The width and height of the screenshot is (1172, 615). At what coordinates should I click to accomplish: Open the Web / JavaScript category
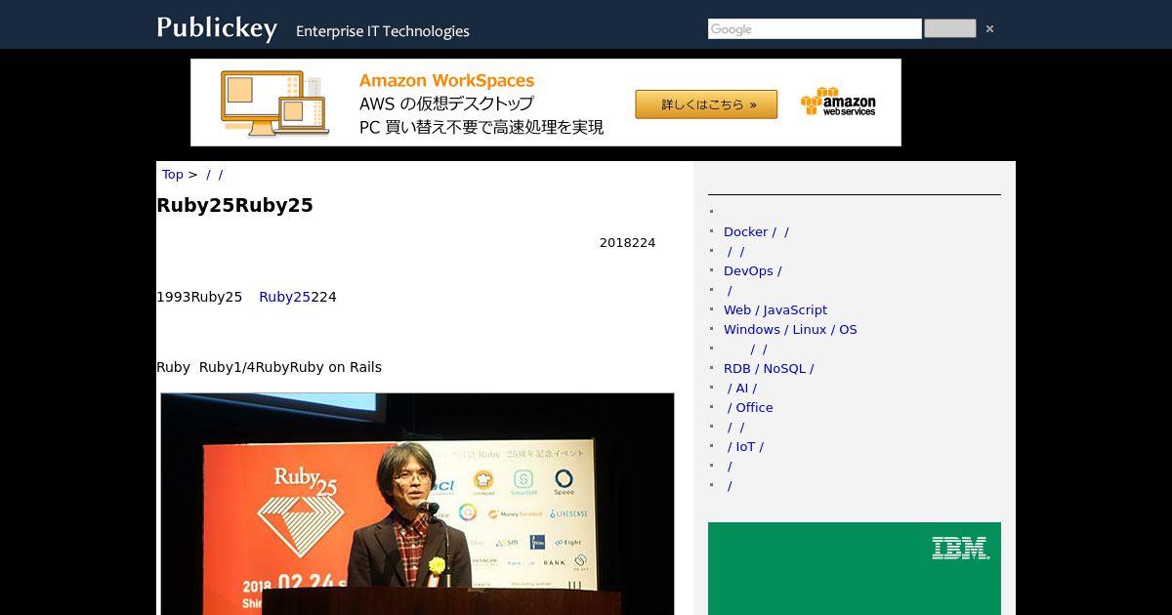click(775, 310)
